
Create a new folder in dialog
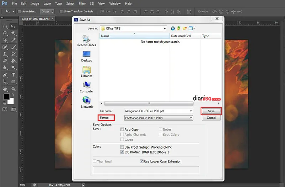pos(185,28)
